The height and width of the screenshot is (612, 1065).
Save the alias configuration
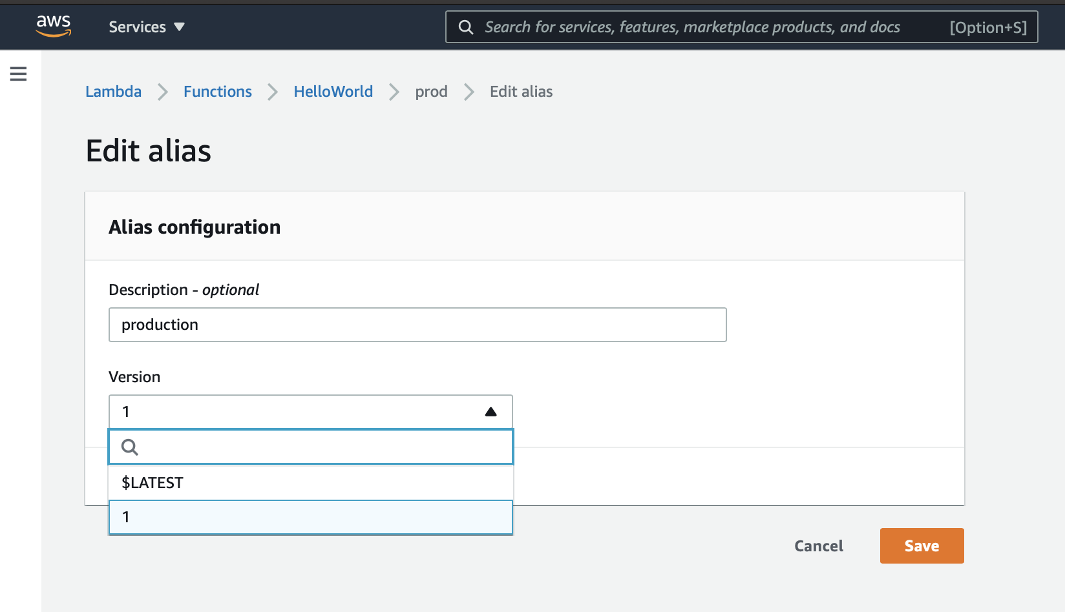pyautogui.click(x=922, y=546)
